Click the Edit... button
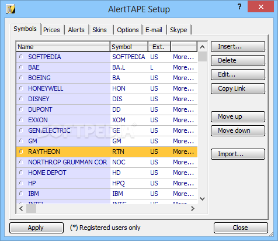 (x=238, y=74)
